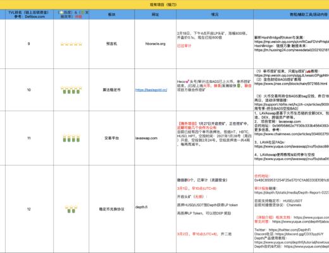Click the red '合约地址' label in row 12

coord(261,176)
